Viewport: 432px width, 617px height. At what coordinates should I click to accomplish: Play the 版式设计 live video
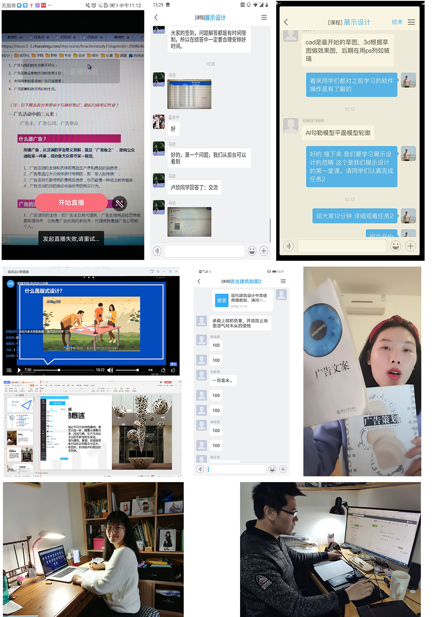[x=19, y=370]
